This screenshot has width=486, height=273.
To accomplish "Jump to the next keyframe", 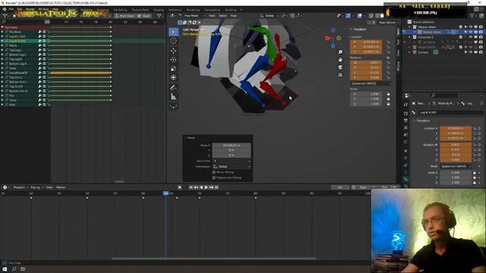I will [211, 187].
